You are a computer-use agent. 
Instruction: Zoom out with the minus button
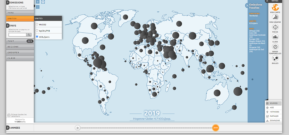coord(38,7)
